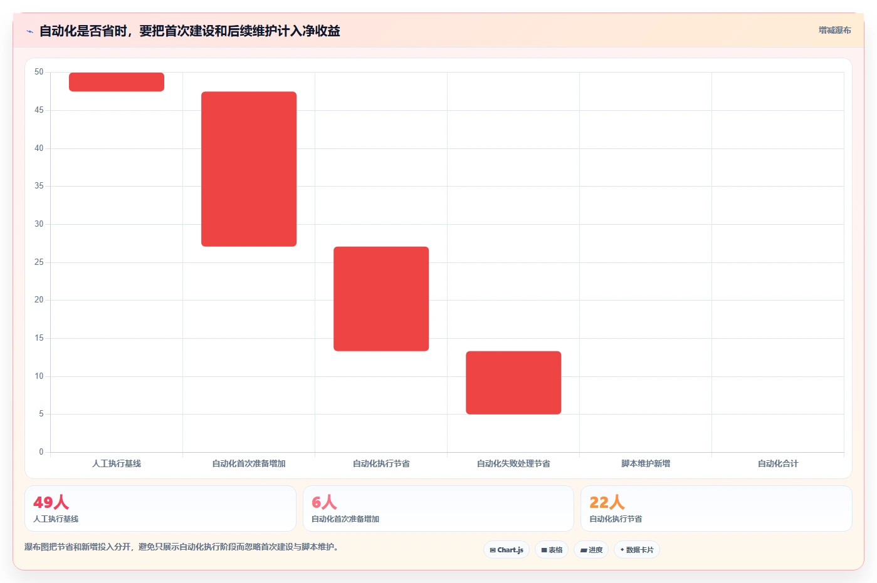Image resolution: width=877 pixels, height=583 pixels.
Task: Click the 自动化首次准备增加 waterfall bar
Action: 249,169
